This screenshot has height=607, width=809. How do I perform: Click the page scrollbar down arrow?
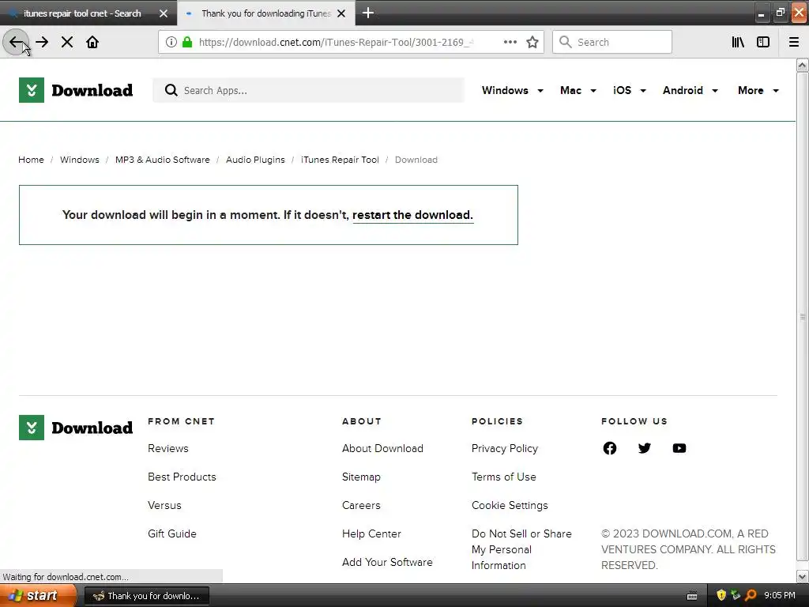(x=802, y=576)
